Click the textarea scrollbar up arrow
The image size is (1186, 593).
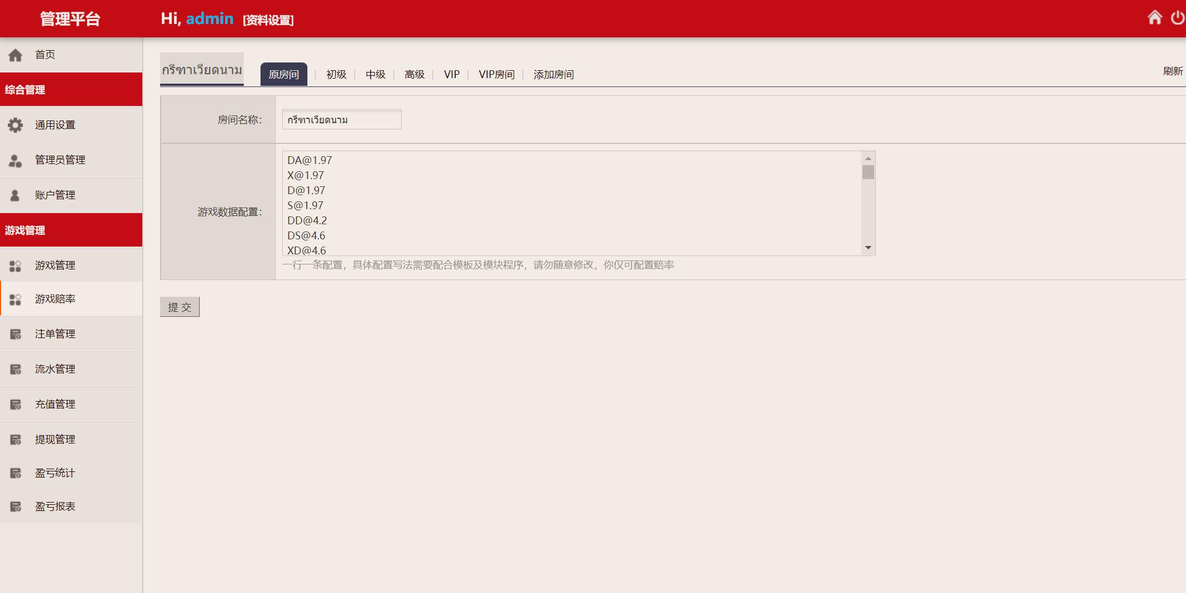tap(868, 158)
